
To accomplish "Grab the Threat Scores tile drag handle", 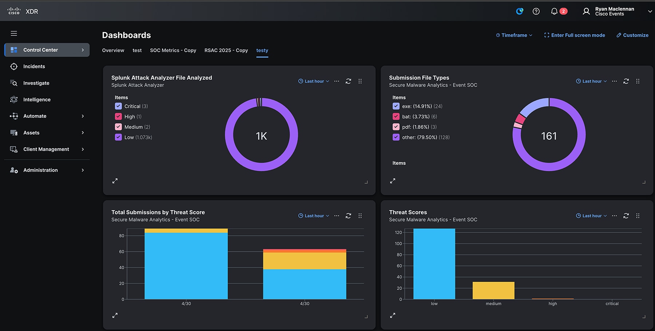I will pyautogui.click(x=638, y=216).
